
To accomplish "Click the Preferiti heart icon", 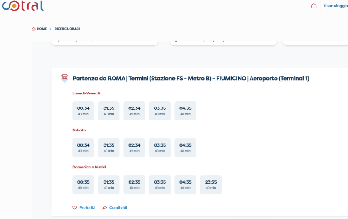I will coord(75,207).
